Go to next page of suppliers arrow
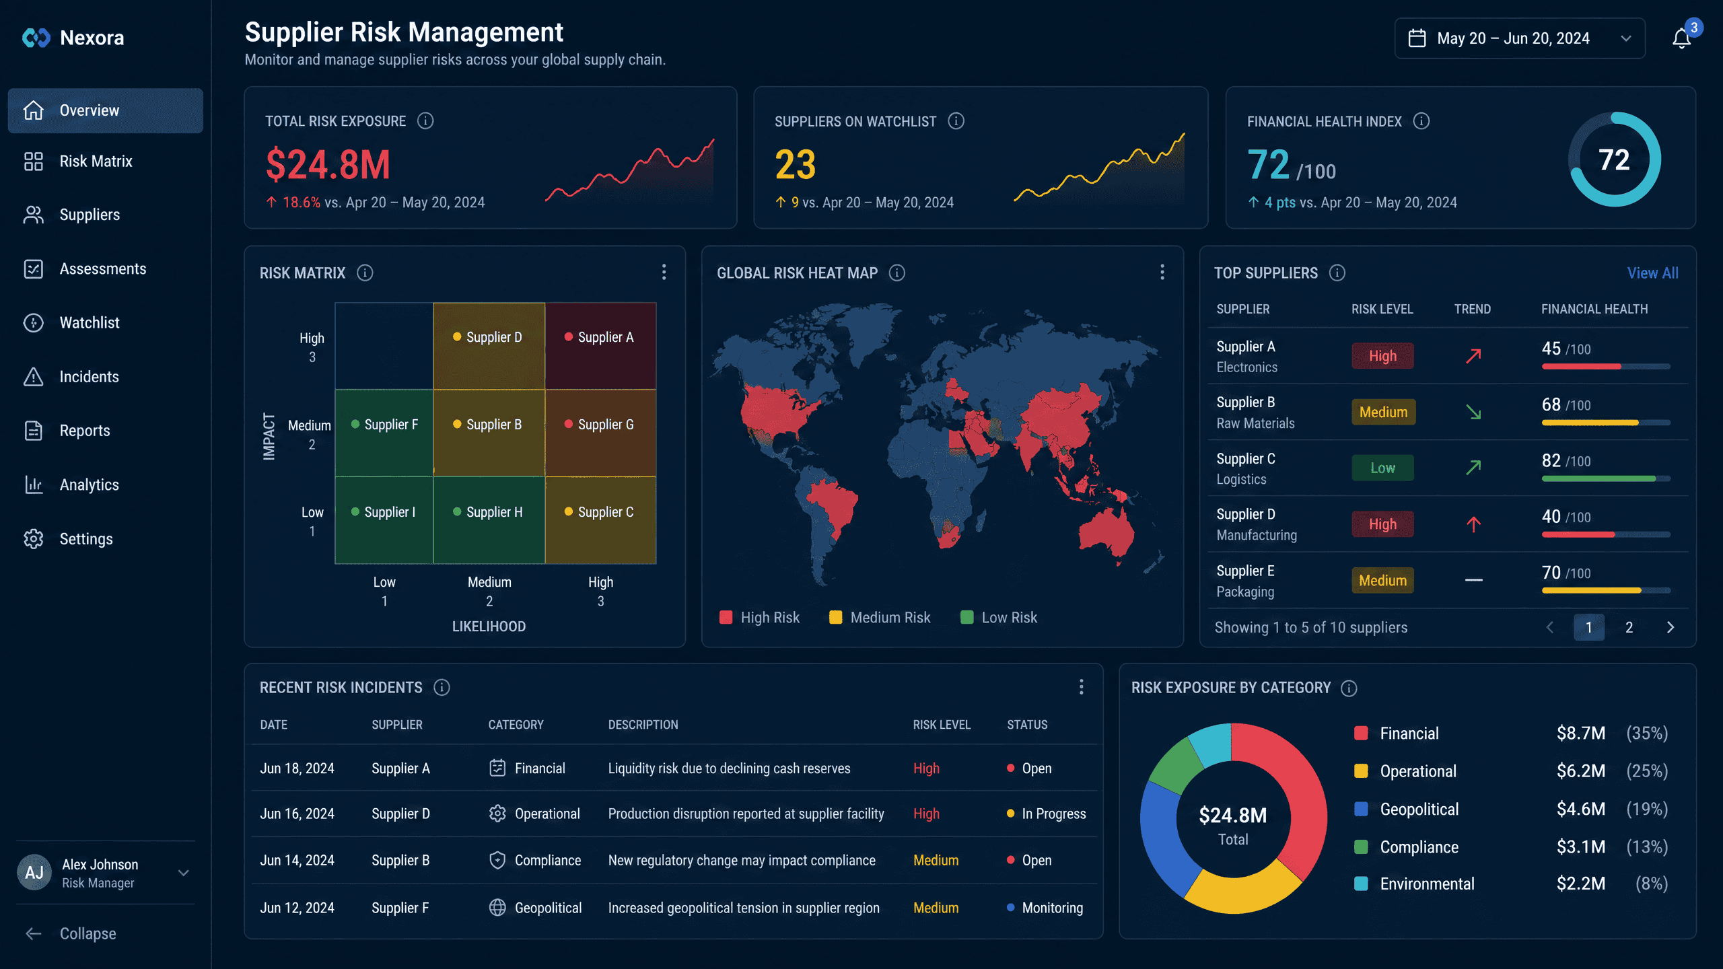Image resolution: width=1723 pixels, height=969 pixels. pos(1670,627)
